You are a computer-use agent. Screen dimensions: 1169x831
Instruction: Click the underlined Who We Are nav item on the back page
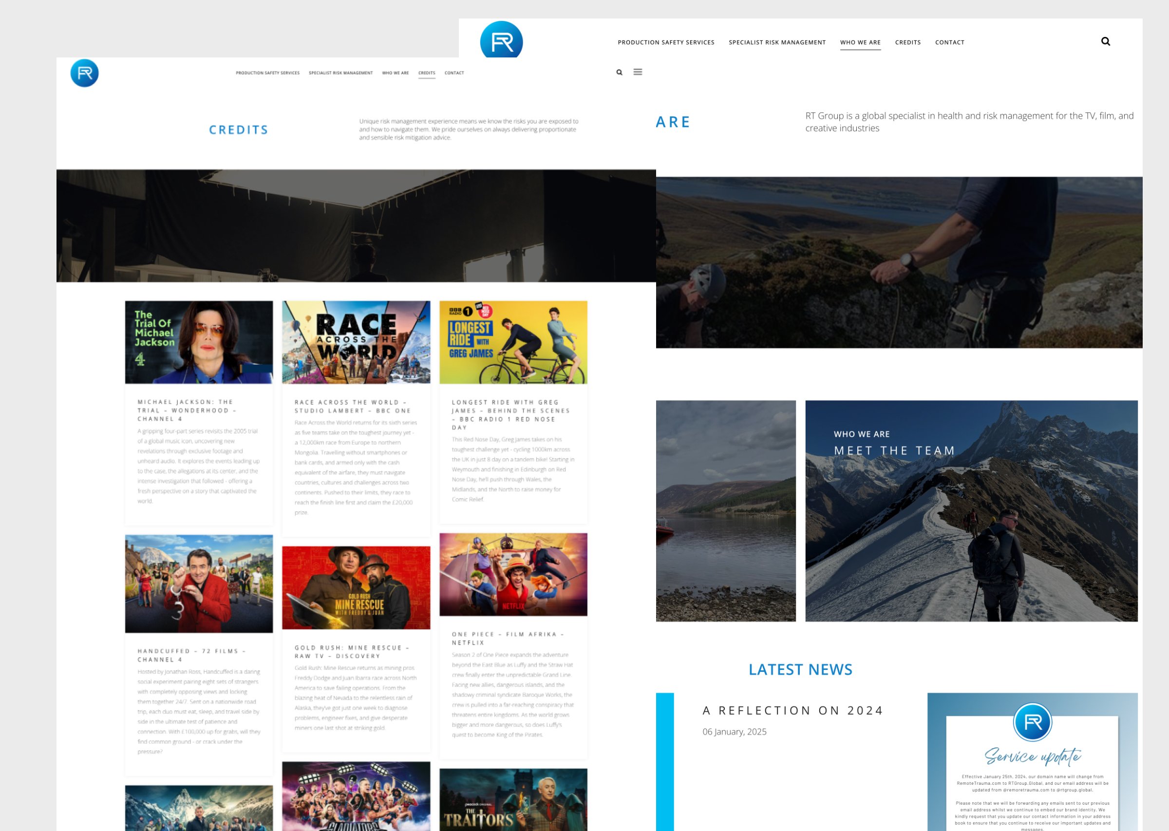point(860,43)
